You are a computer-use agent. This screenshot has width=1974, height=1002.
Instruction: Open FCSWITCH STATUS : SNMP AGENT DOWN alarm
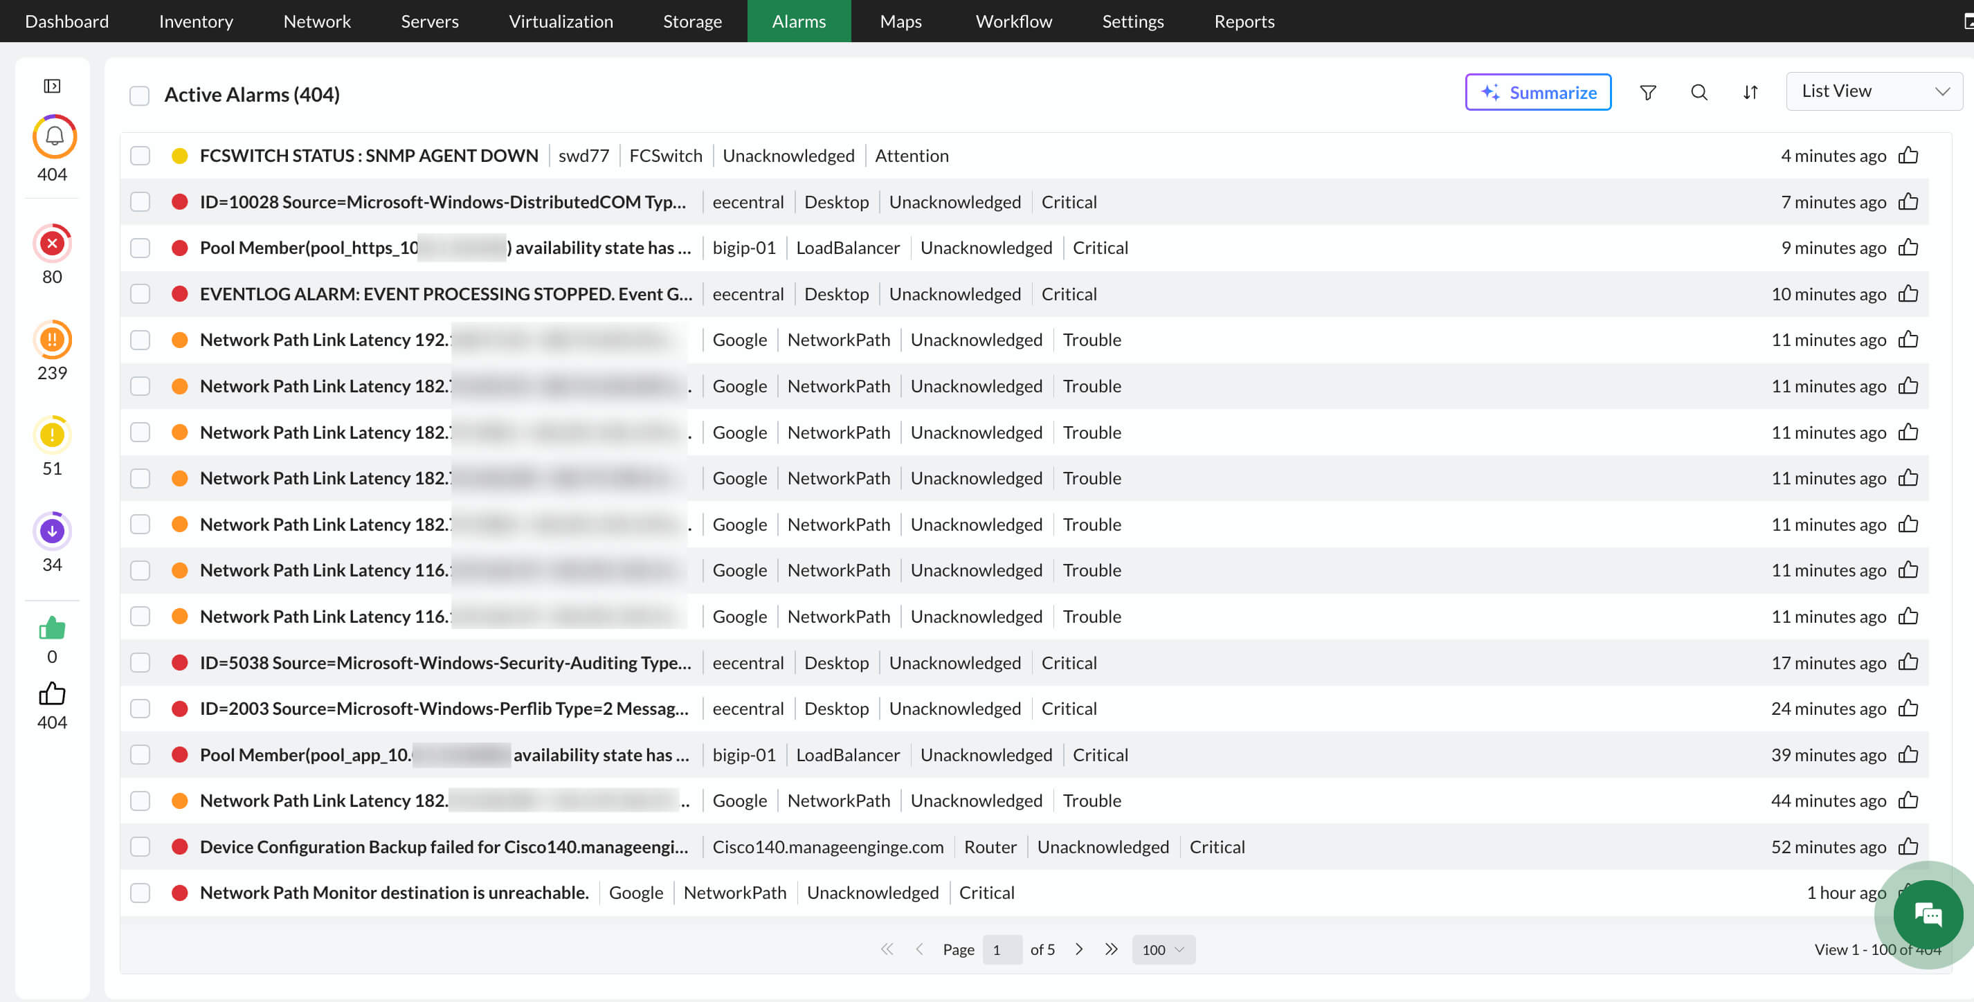[x=369, y=156]
